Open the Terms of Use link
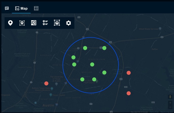Image resolution: width=174 pixels, height=113 pixels. pyautogui.click(x=154, y=112)
